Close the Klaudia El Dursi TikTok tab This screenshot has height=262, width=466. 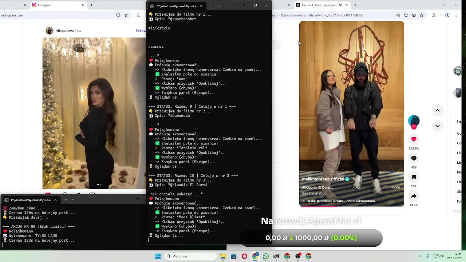(346, 5)
